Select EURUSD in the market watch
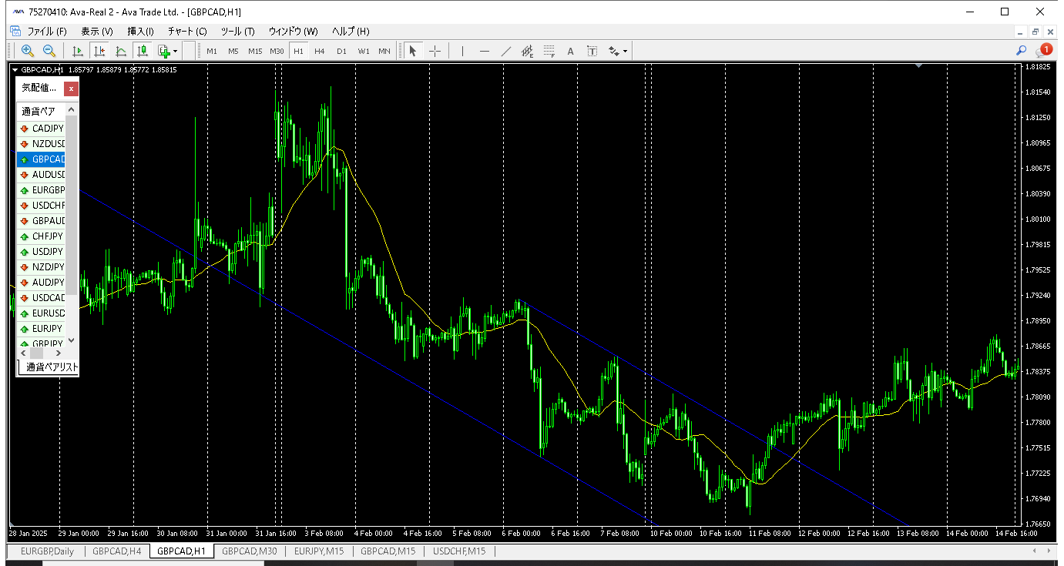This screenshot has height=566, width=1064. [42, 313]
